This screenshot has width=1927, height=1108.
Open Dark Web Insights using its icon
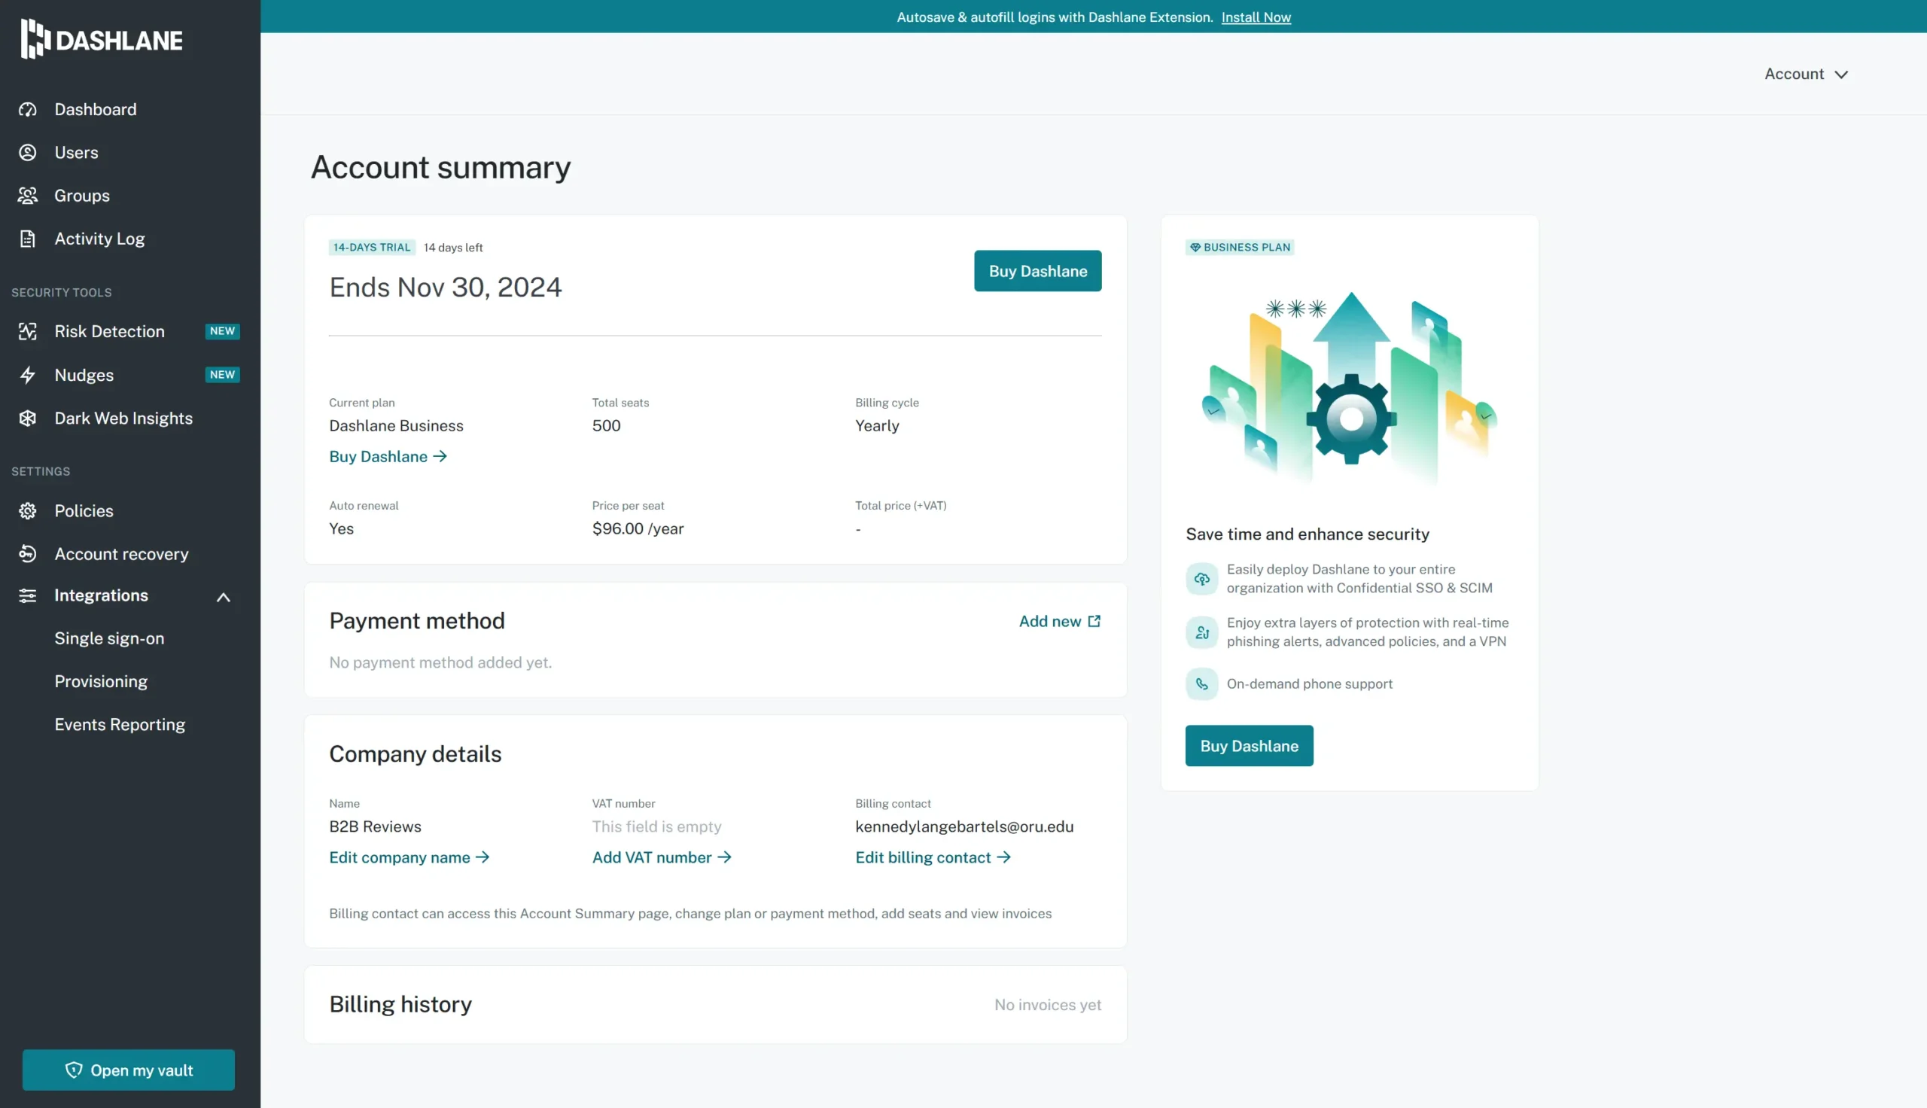click(x=27, y=418)
